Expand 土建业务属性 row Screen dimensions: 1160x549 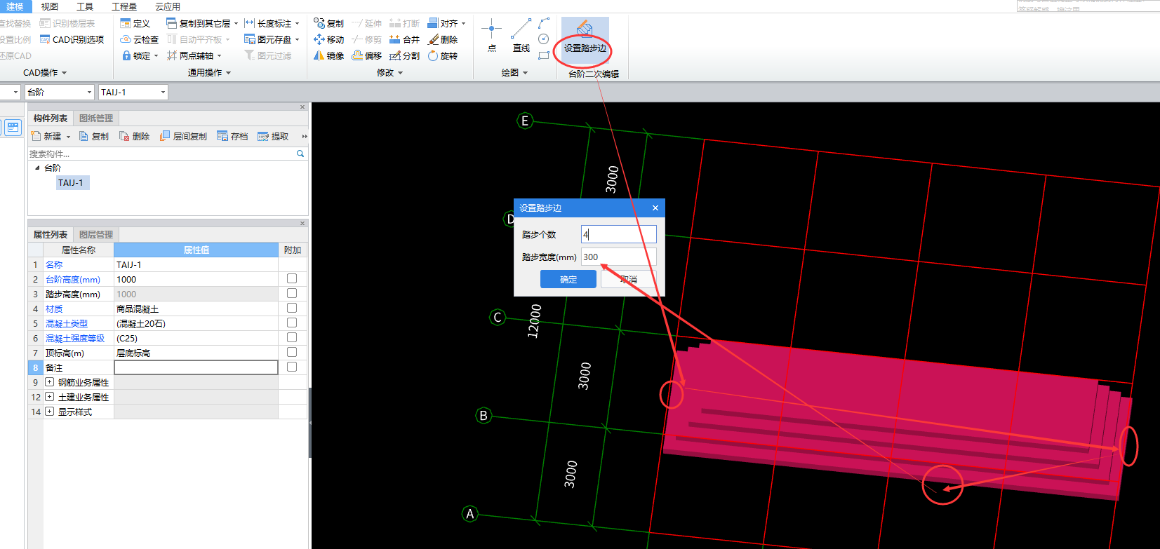[50, 397]
